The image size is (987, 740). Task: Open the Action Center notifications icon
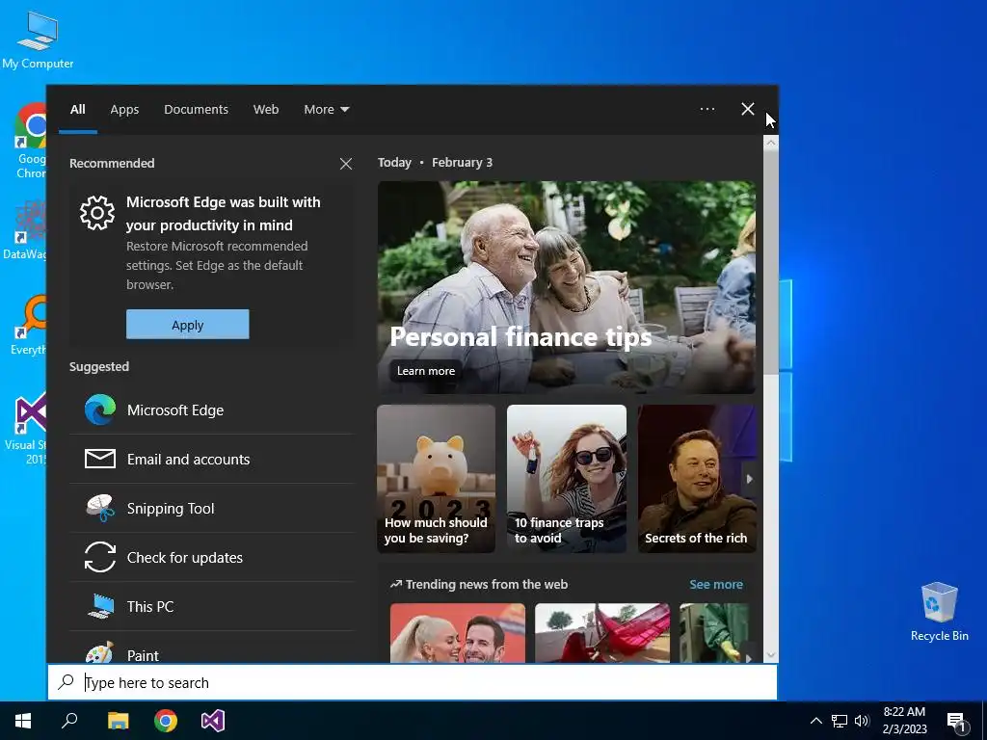[x=956, y=721]
